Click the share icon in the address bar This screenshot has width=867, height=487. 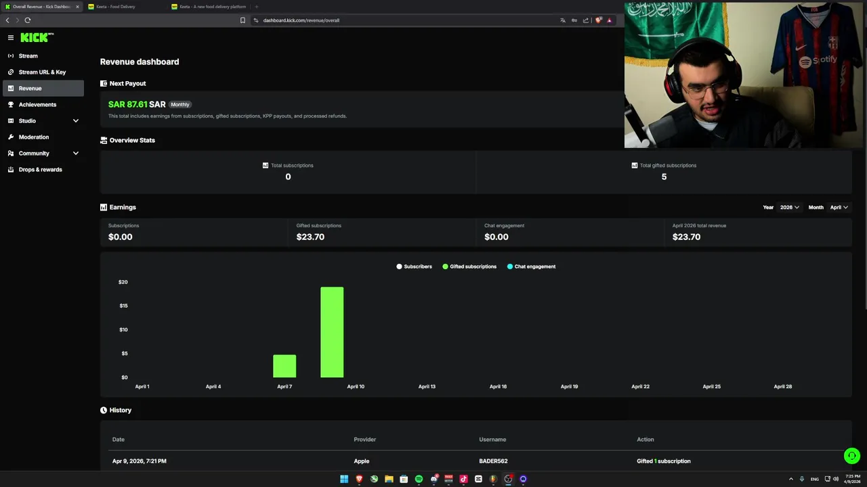click(585, 20)
